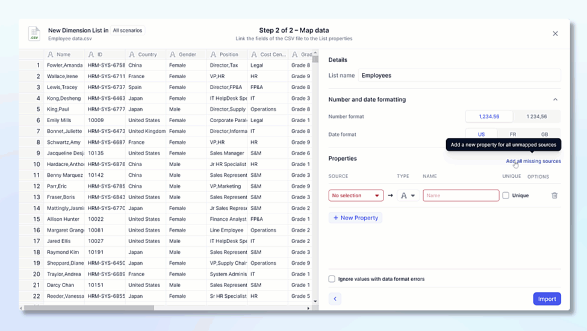The width and height of the screenshot is (587, 331).
Task: Click the Employee data.csv file name
Action: pos(70,39)
